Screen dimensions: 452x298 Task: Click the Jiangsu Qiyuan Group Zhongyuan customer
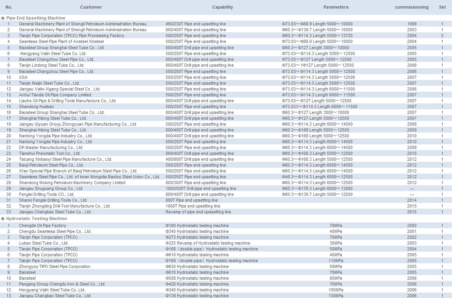pyautogui.click(x=78, y=124)
